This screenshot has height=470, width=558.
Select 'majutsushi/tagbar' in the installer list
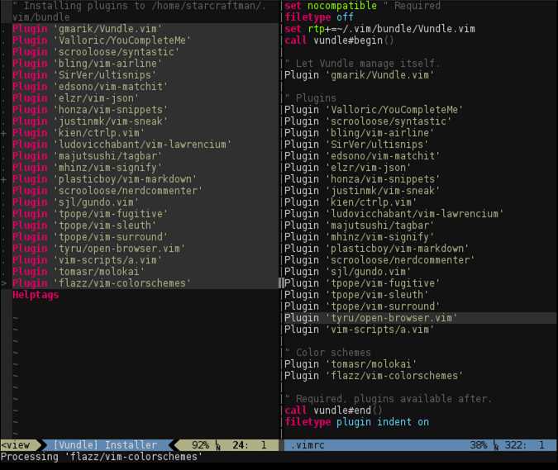(87, 156)
